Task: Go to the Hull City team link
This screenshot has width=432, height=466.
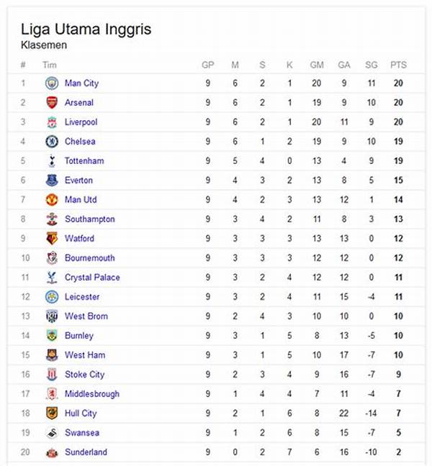Action: 81,414
